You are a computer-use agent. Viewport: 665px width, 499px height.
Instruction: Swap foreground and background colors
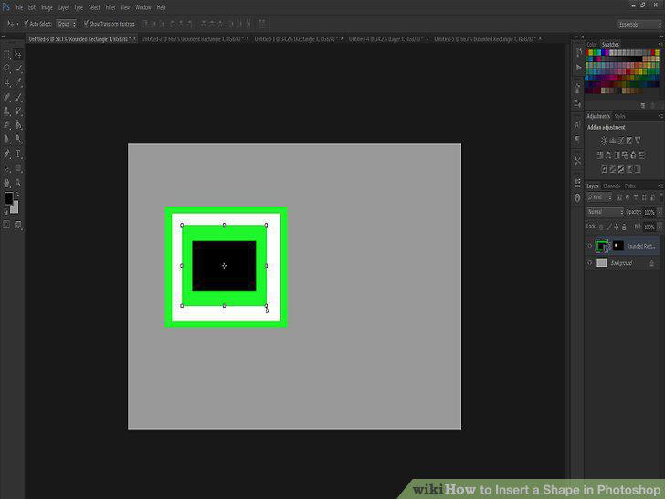point(17,195)
